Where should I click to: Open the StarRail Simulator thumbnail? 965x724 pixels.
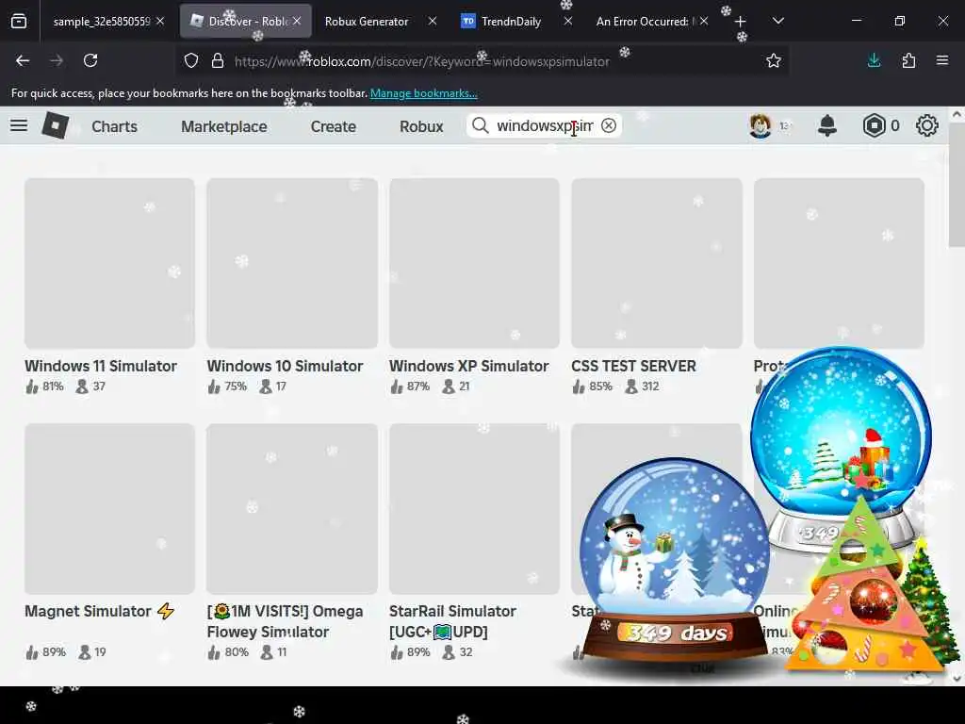(475, 508)
